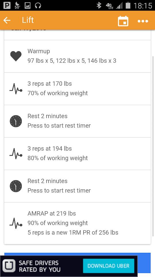
Task: Tap the back arrow in Lift header
Action: (7, 20)
